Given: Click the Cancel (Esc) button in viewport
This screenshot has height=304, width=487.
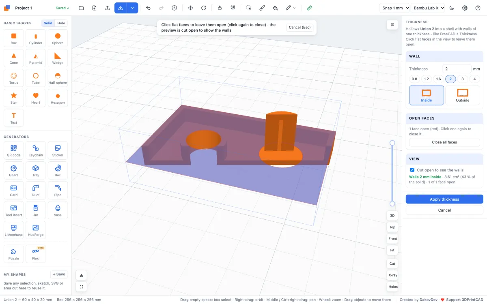Looking at the screenshot, I should click(x=300, y=28).
